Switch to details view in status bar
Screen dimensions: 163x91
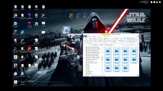pyautogui.click(x=137, y=76)
